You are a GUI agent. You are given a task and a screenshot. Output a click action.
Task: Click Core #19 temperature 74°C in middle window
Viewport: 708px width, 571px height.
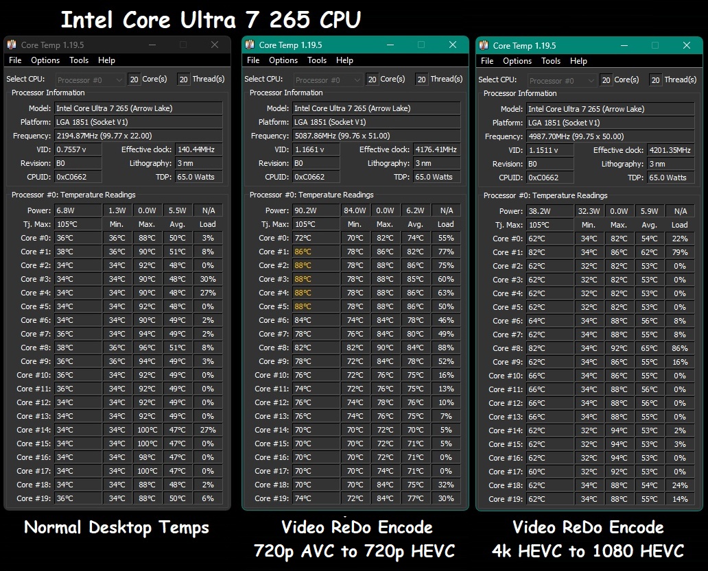(316, 498)
